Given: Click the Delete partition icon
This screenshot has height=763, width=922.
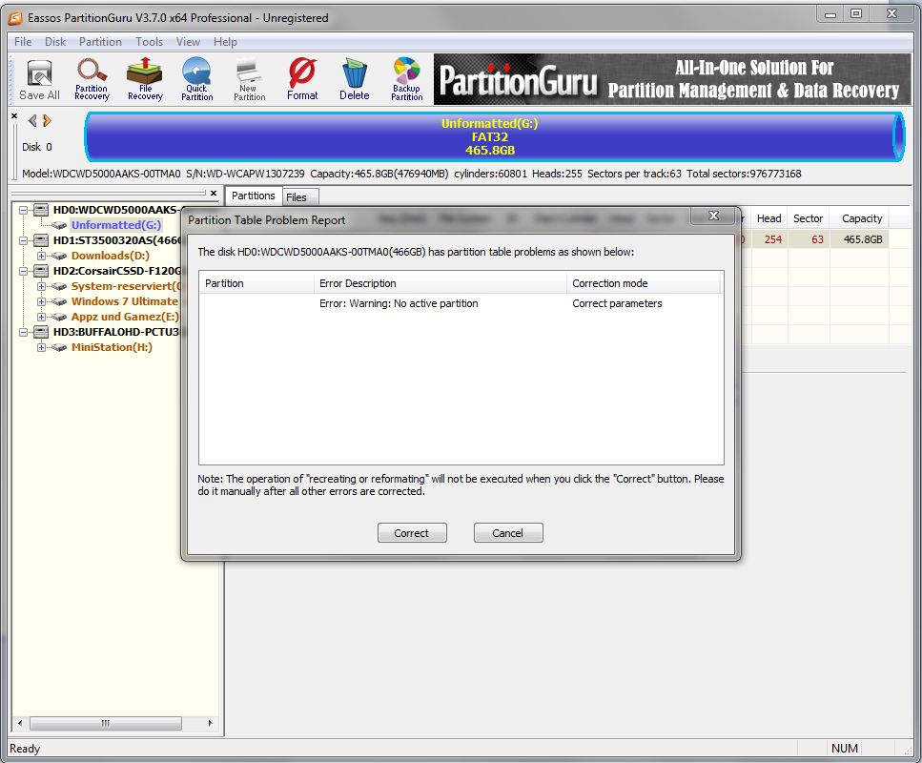Looking at the screenshot, I should coord(355,80).
